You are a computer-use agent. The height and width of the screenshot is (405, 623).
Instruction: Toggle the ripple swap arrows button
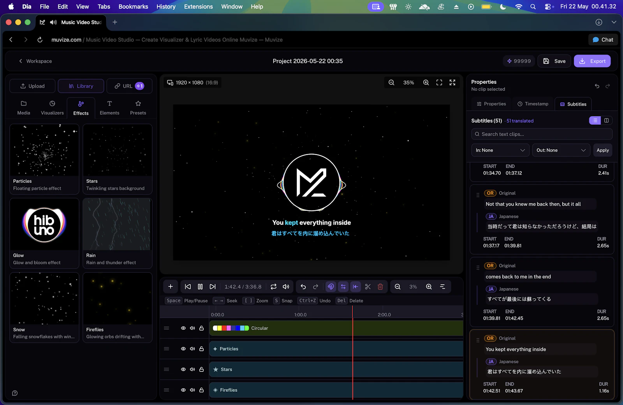click(x=343, y=287)
